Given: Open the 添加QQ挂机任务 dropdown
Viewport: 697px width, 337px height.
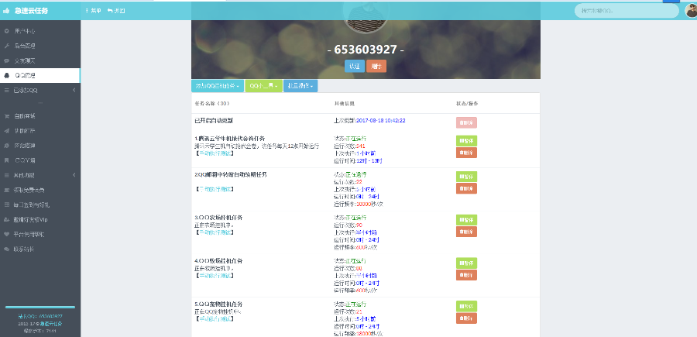Looking at the screenshot, I should click(218, 86).
